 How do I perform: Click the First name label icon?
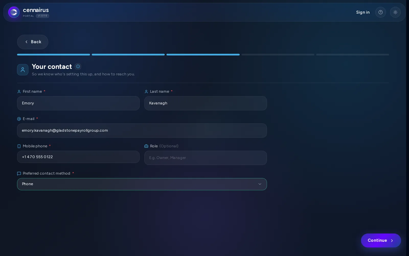point(19,92)
